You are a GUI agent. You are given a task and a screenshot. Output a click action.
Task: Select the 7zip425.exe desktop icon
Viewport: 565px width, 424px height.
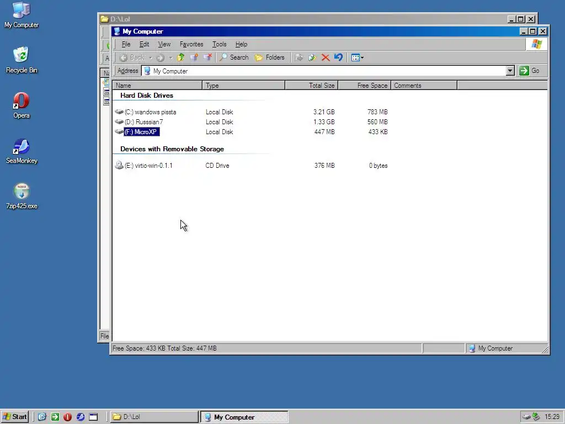tap(22, 197)
